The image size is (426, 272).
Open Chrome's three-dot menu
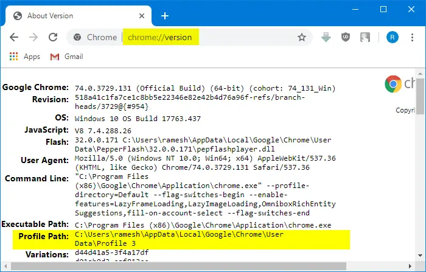412,37
